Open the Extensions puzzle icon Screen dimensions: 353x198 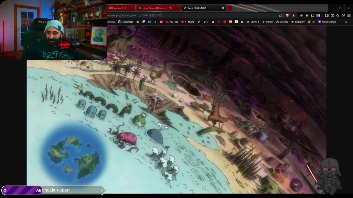[x=312, y=15]
